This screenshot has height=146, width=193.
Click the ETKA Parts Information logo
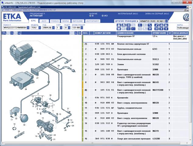click(x=12, y=17)
